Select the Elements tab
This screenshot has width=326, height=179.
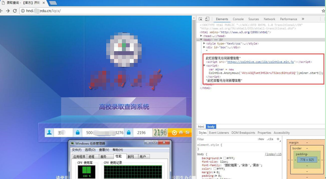click(222, 19)
